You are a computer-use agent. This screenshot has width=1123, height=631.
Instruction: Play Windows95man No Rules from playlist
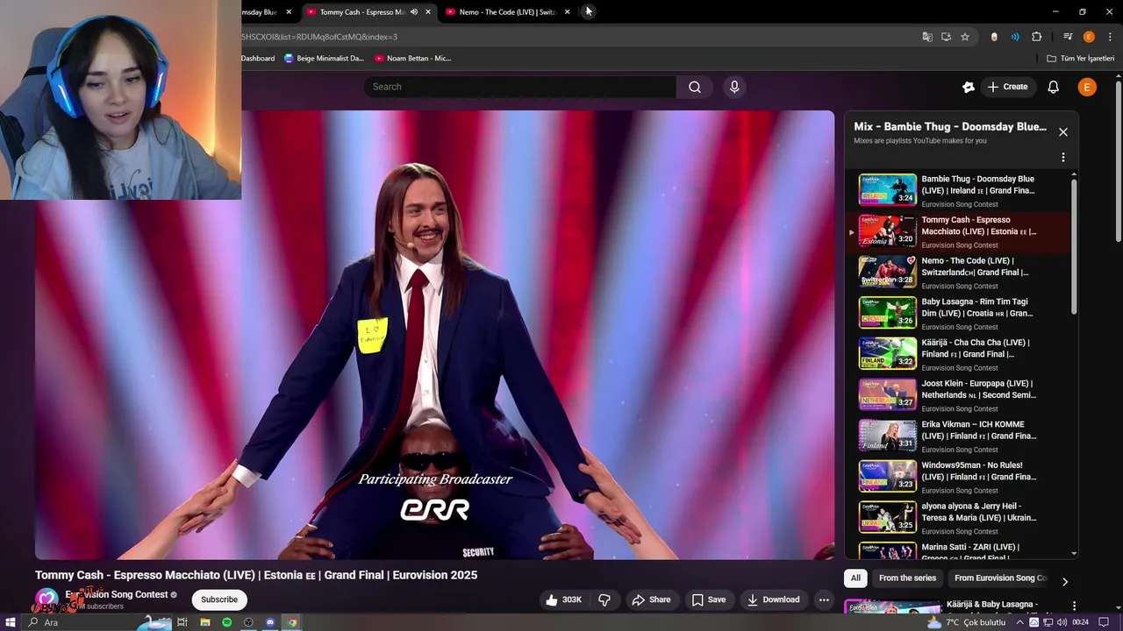click(x=959, y=477)
